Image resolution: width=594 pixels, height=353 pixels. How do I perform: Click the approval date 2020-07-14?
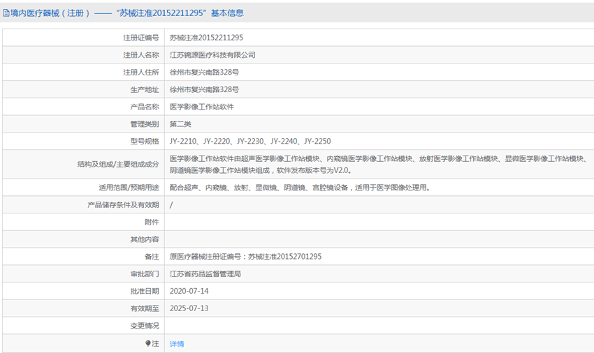[189, 292]
